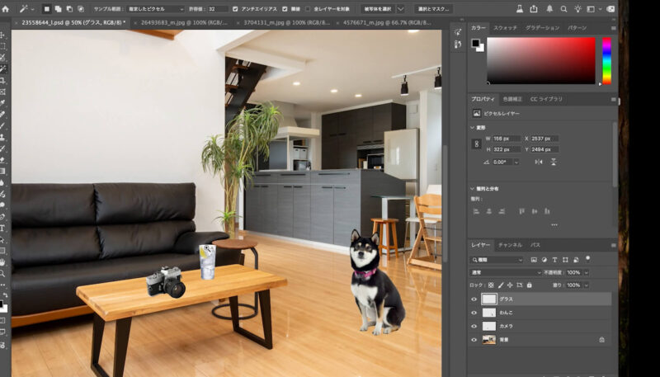Switch to the スウォッチ tab
The height and width of the screenshot is (377, 660).
click(x=505, y=28)
